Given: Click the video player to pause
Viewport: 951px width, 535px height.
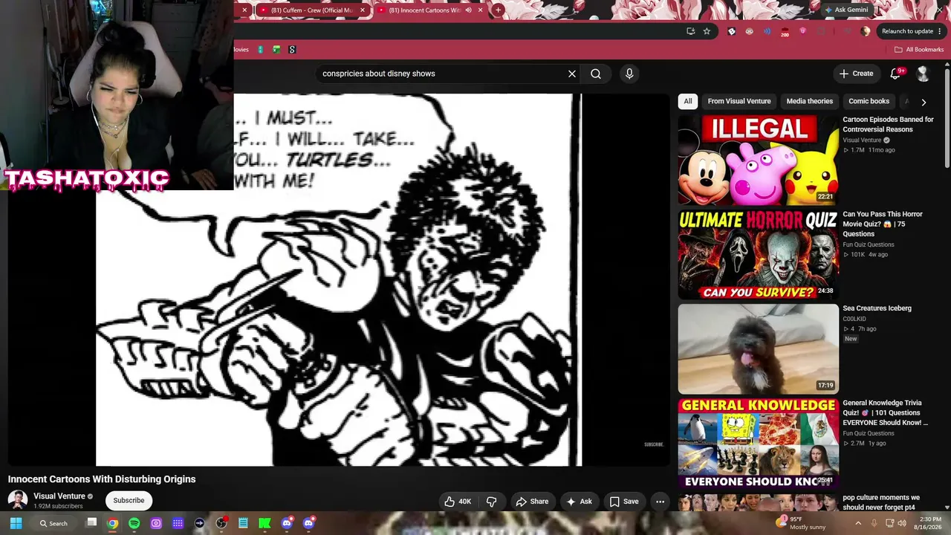Looking at the screenshot, I should (x=339, y=279).
